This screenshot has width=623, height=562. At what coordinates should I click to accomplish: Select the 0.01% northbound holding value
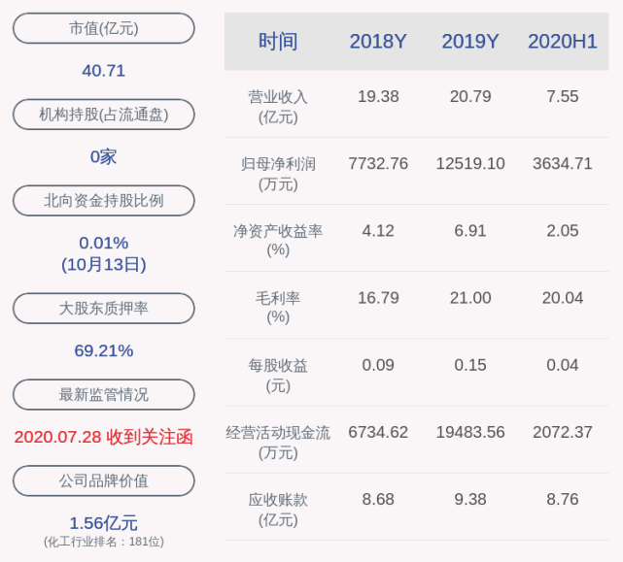[104, 243]
